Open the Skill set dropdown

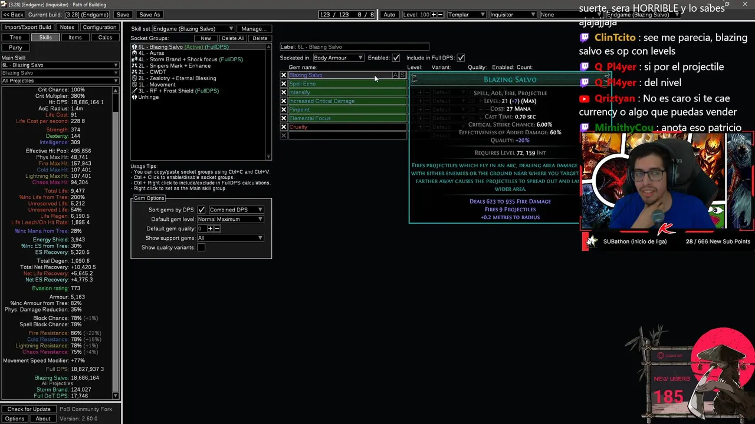(193, 28)
